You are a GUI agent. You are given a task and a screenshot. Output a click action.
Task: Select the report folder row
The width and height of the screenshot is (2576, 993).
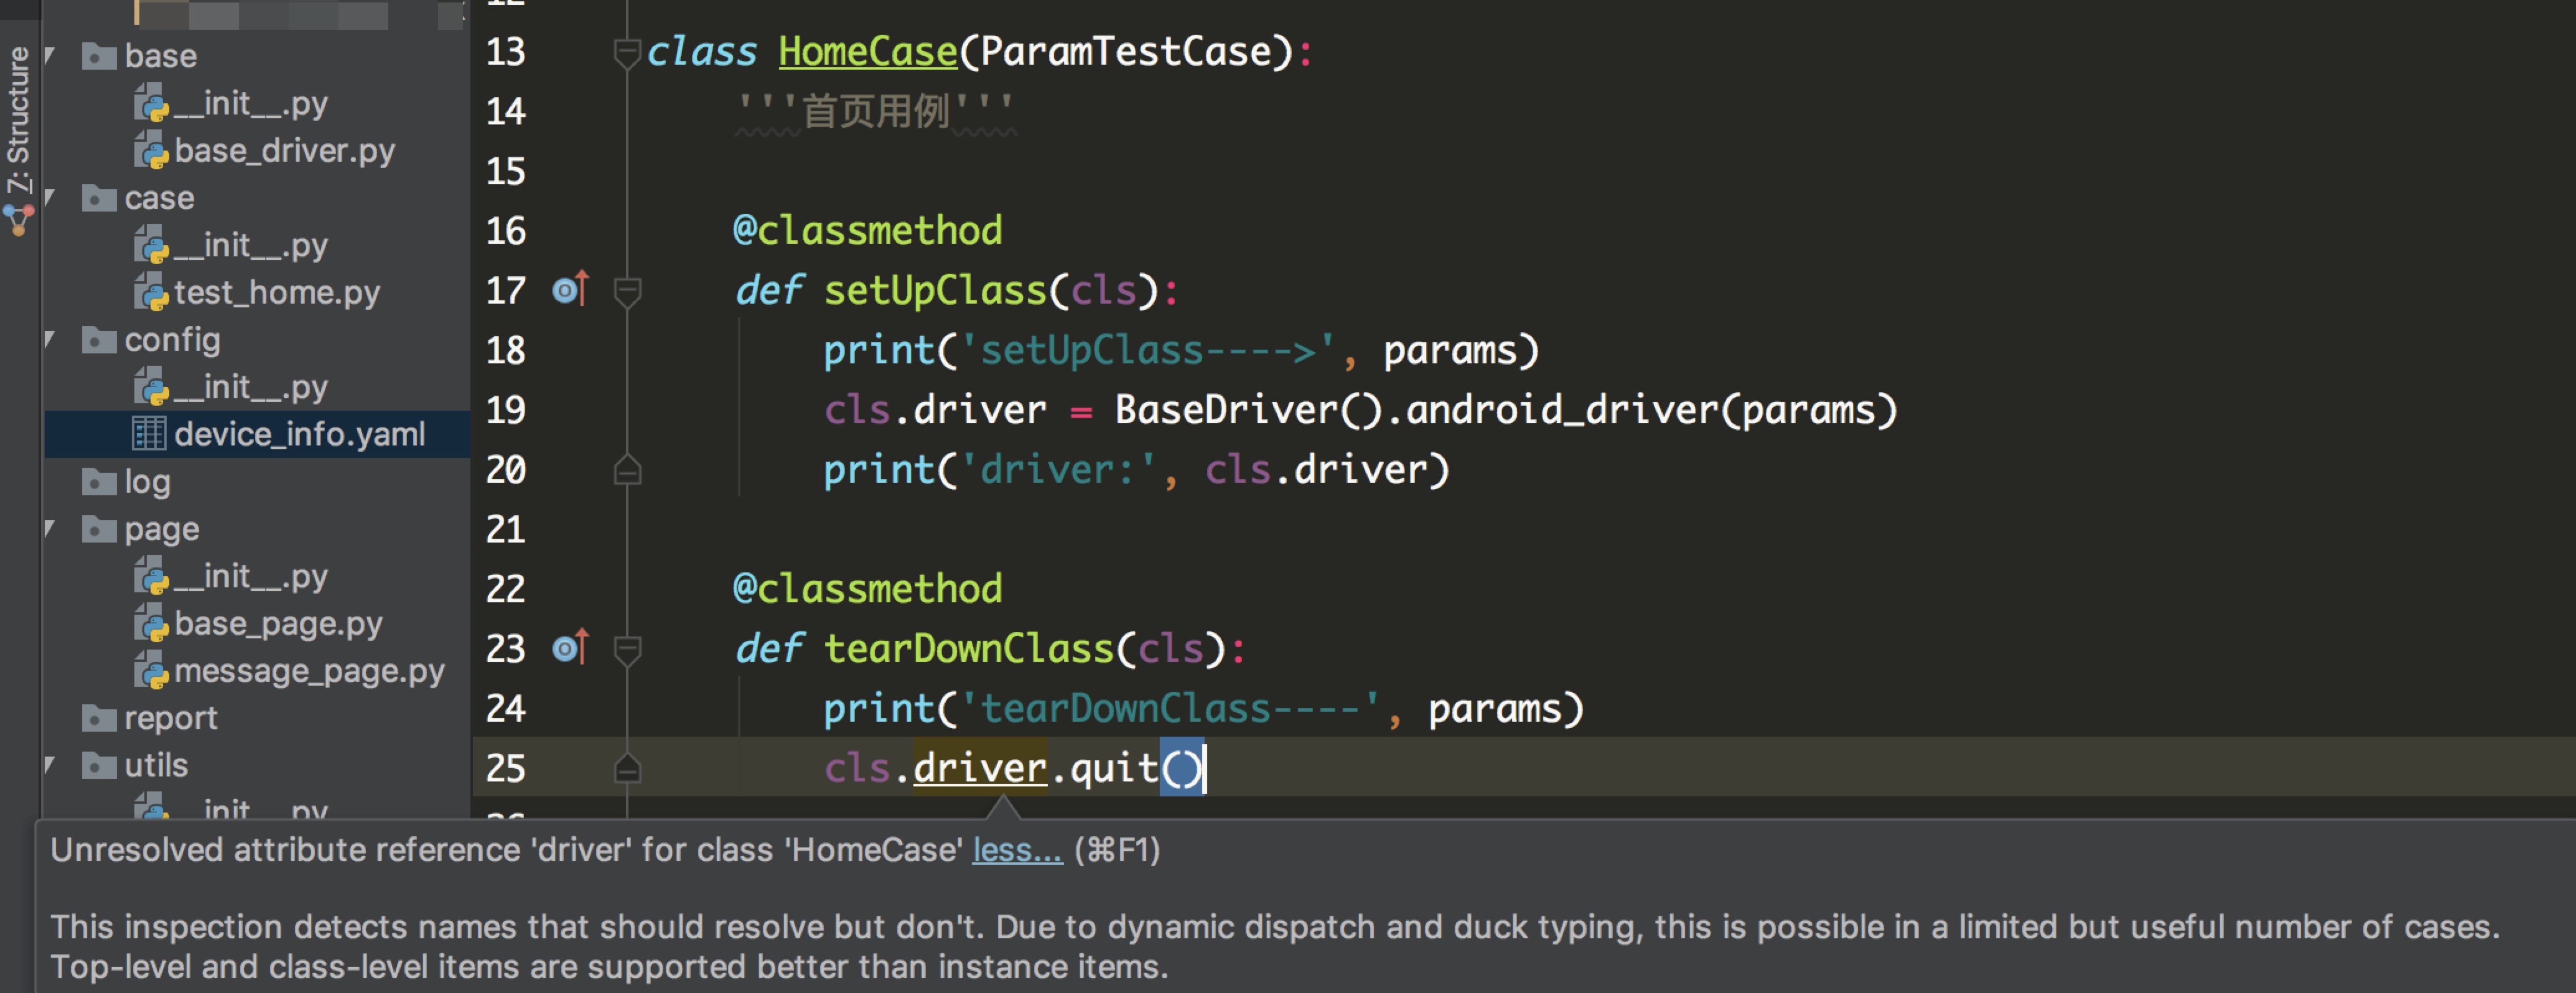pyautogui.click(x=256, y=718)
